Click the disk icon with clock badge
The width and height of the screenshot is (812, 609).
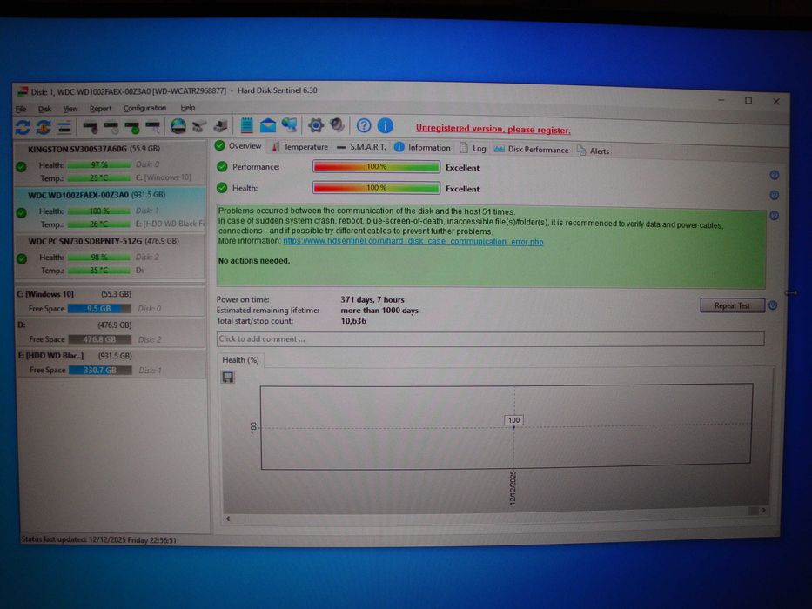point(111,126)
